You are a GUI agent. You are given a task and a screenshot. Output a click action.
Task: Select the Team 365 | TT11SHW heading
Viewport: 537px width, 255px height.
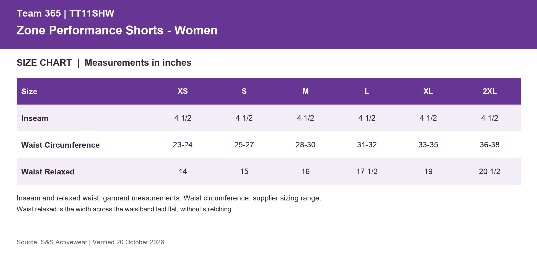tap(65, 14)
